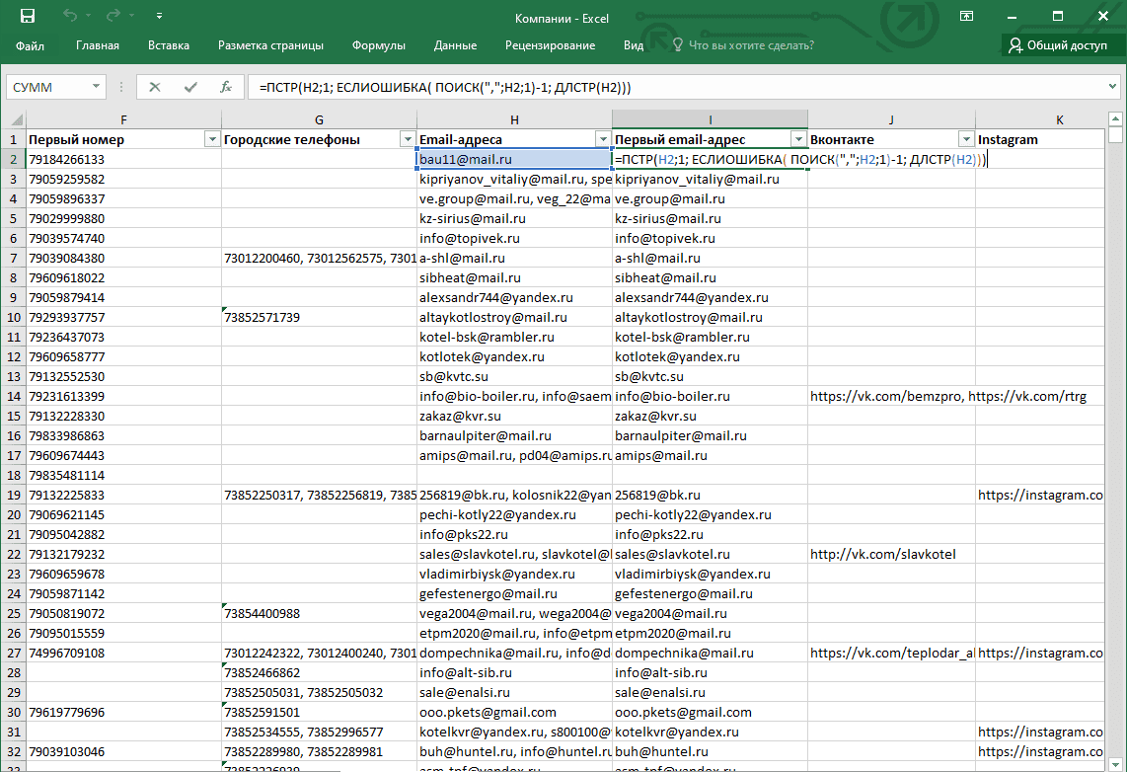Open the Quick Access Toolbar customization arrow
This screenshot has height=772, width=1127.
159,16
